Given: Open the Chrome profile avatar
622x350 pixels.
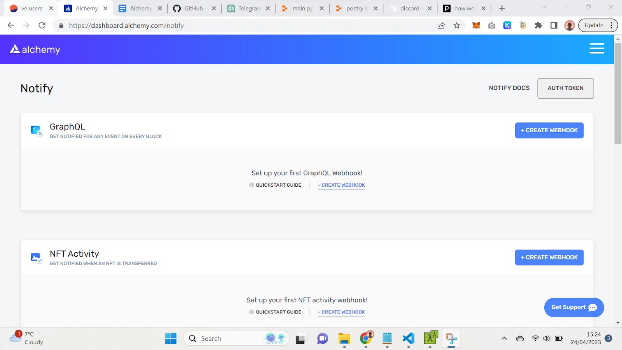Looking at the screenshot, I should point(570,25).
